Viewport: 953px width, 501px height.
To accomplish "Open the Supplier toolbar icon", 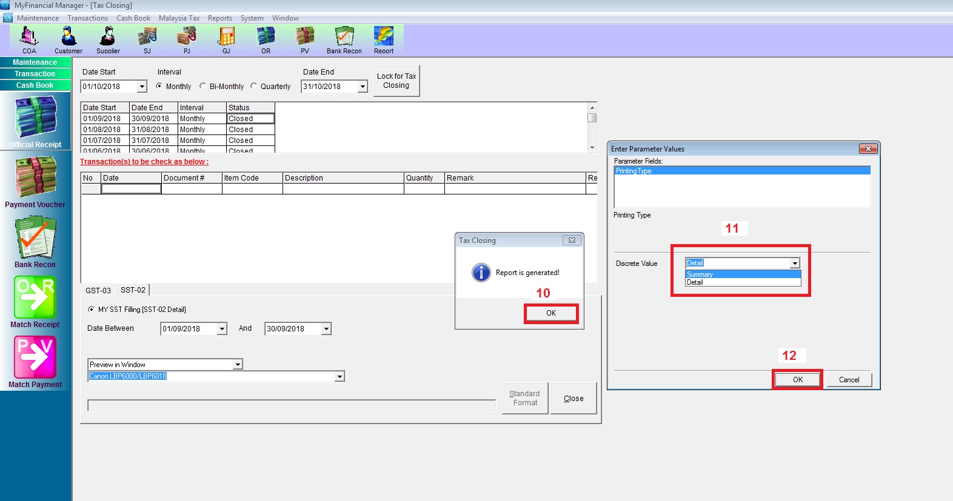I will click(108, 39).
